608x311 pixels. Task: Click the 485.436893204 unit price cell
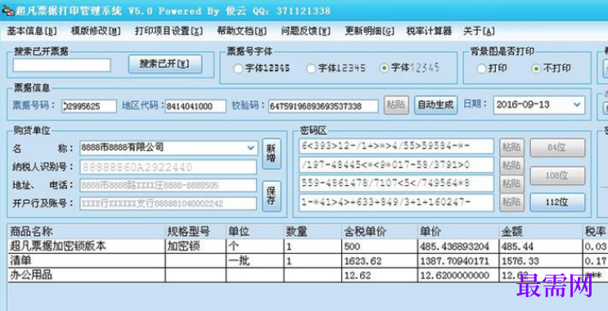458,247
